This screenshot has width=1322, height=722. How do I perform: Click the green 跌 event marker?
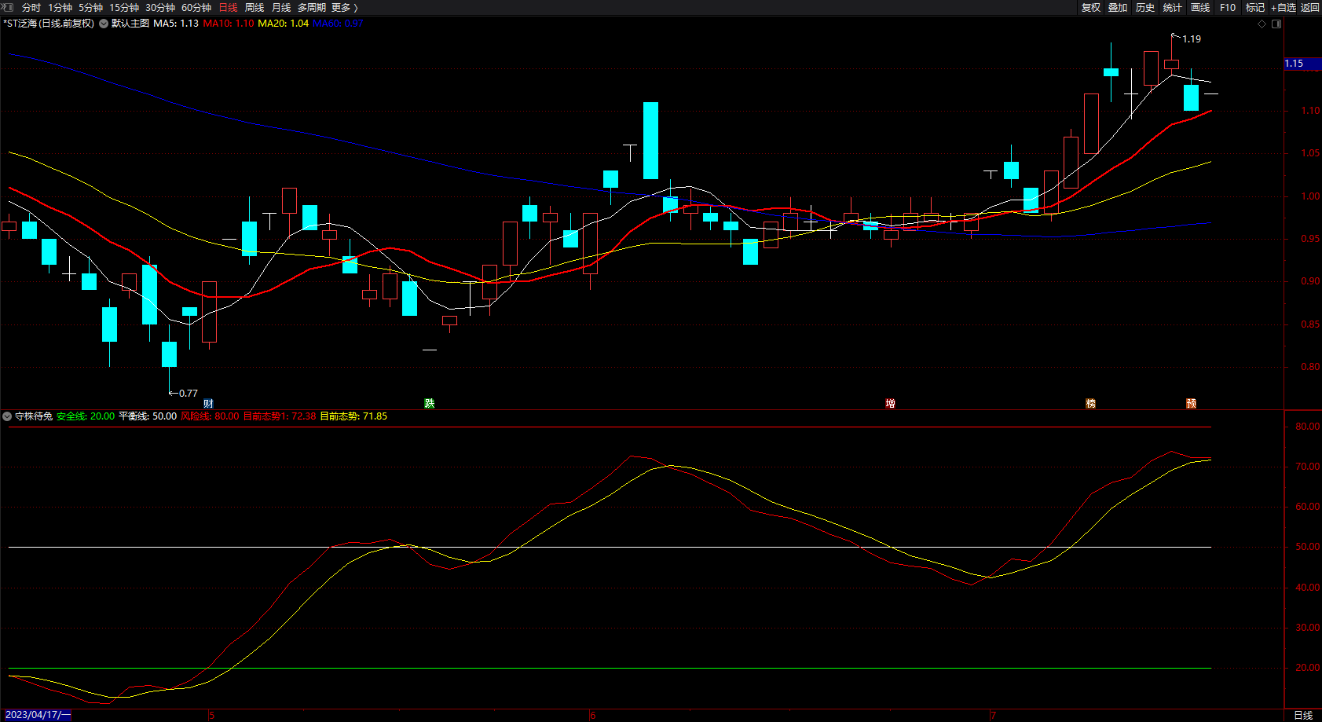click(430, 403)
